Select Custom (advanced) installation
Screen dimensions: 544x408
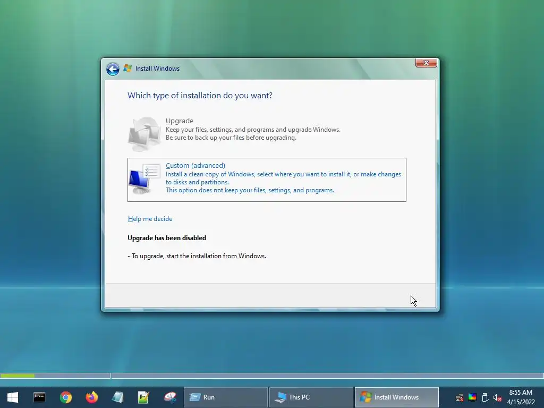[x=267, y=180]
